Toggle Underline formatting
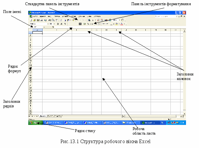Screen dimensions: 199x148 pos(65,24)
